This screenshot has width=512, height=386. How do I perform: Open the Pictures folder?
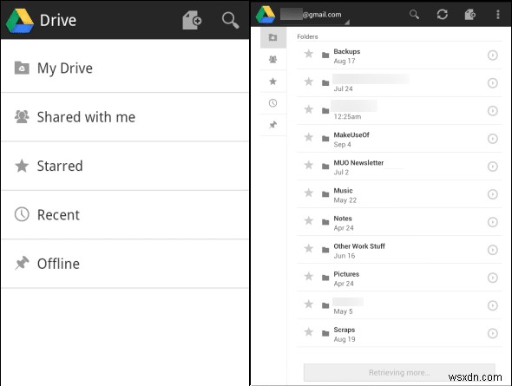pos(399,278)
